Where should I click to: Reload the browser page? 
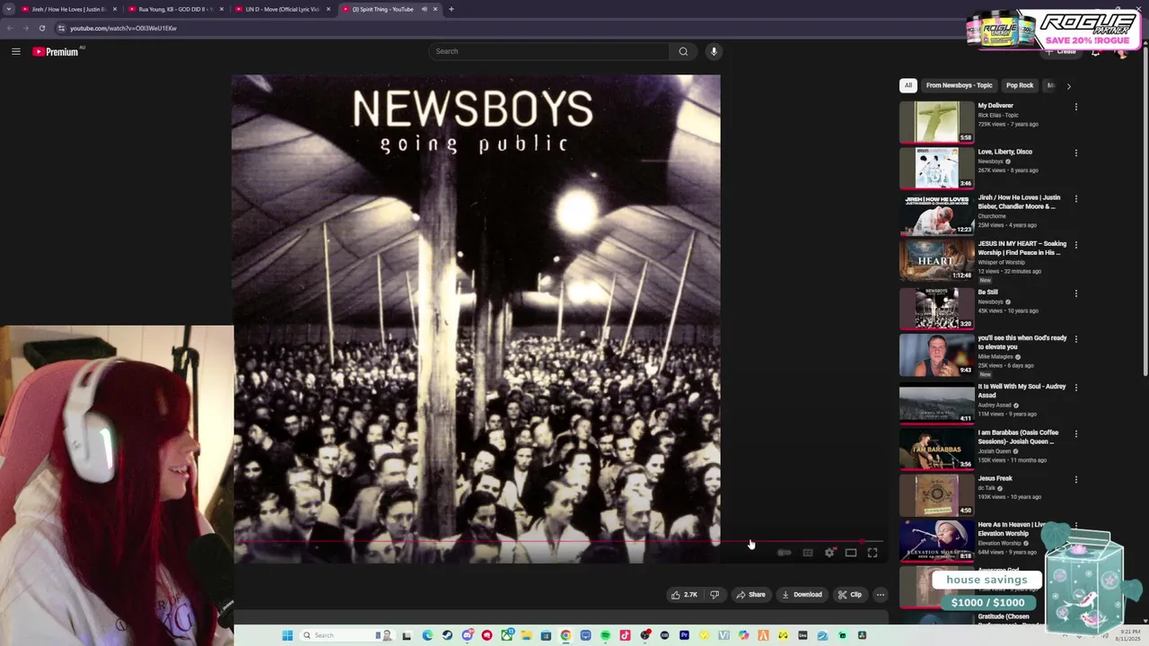(41, 28)
